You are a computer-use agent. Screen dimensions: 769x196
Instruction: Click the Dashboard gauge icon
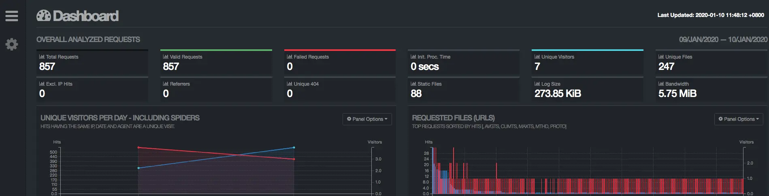(x=44, y=16)
